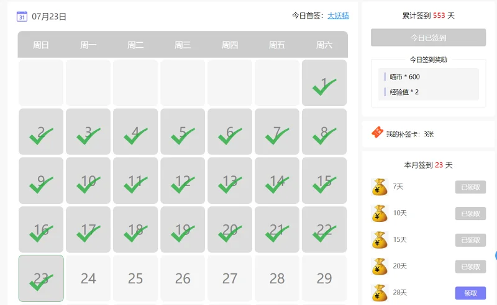Viewport: 497px width, 305px height.
Task: Click the money bag icon for 10天
Action: pyautogui.click(x=380, y=214)
